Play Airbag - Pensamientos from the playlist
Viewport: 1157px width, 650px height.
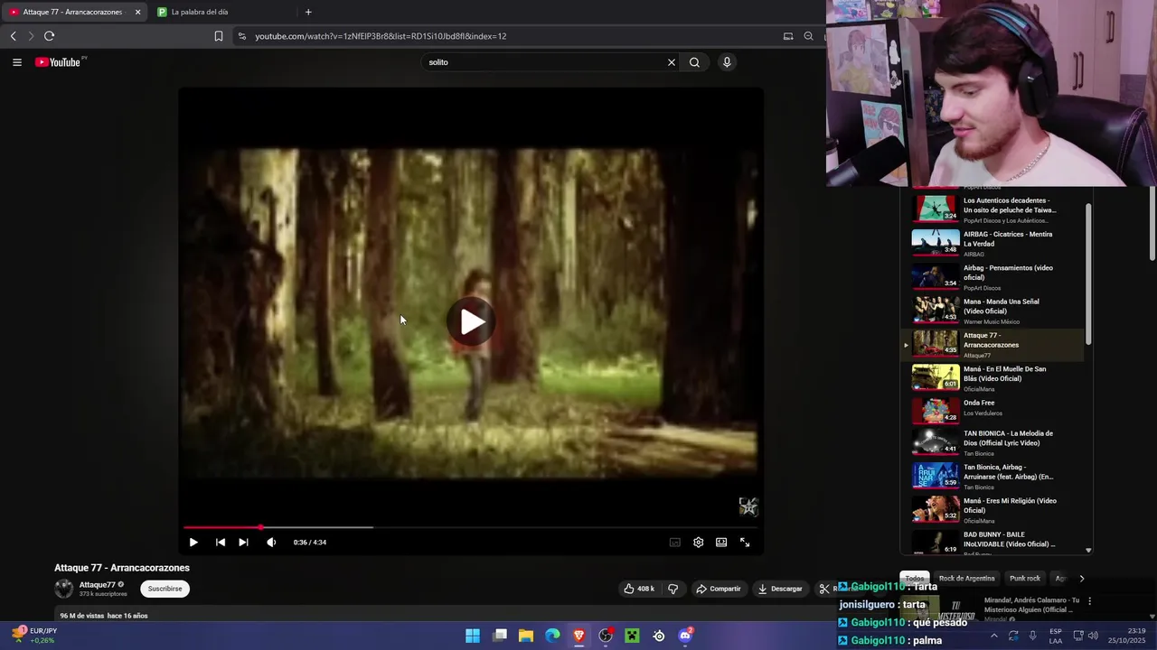(x=992, y=277)
